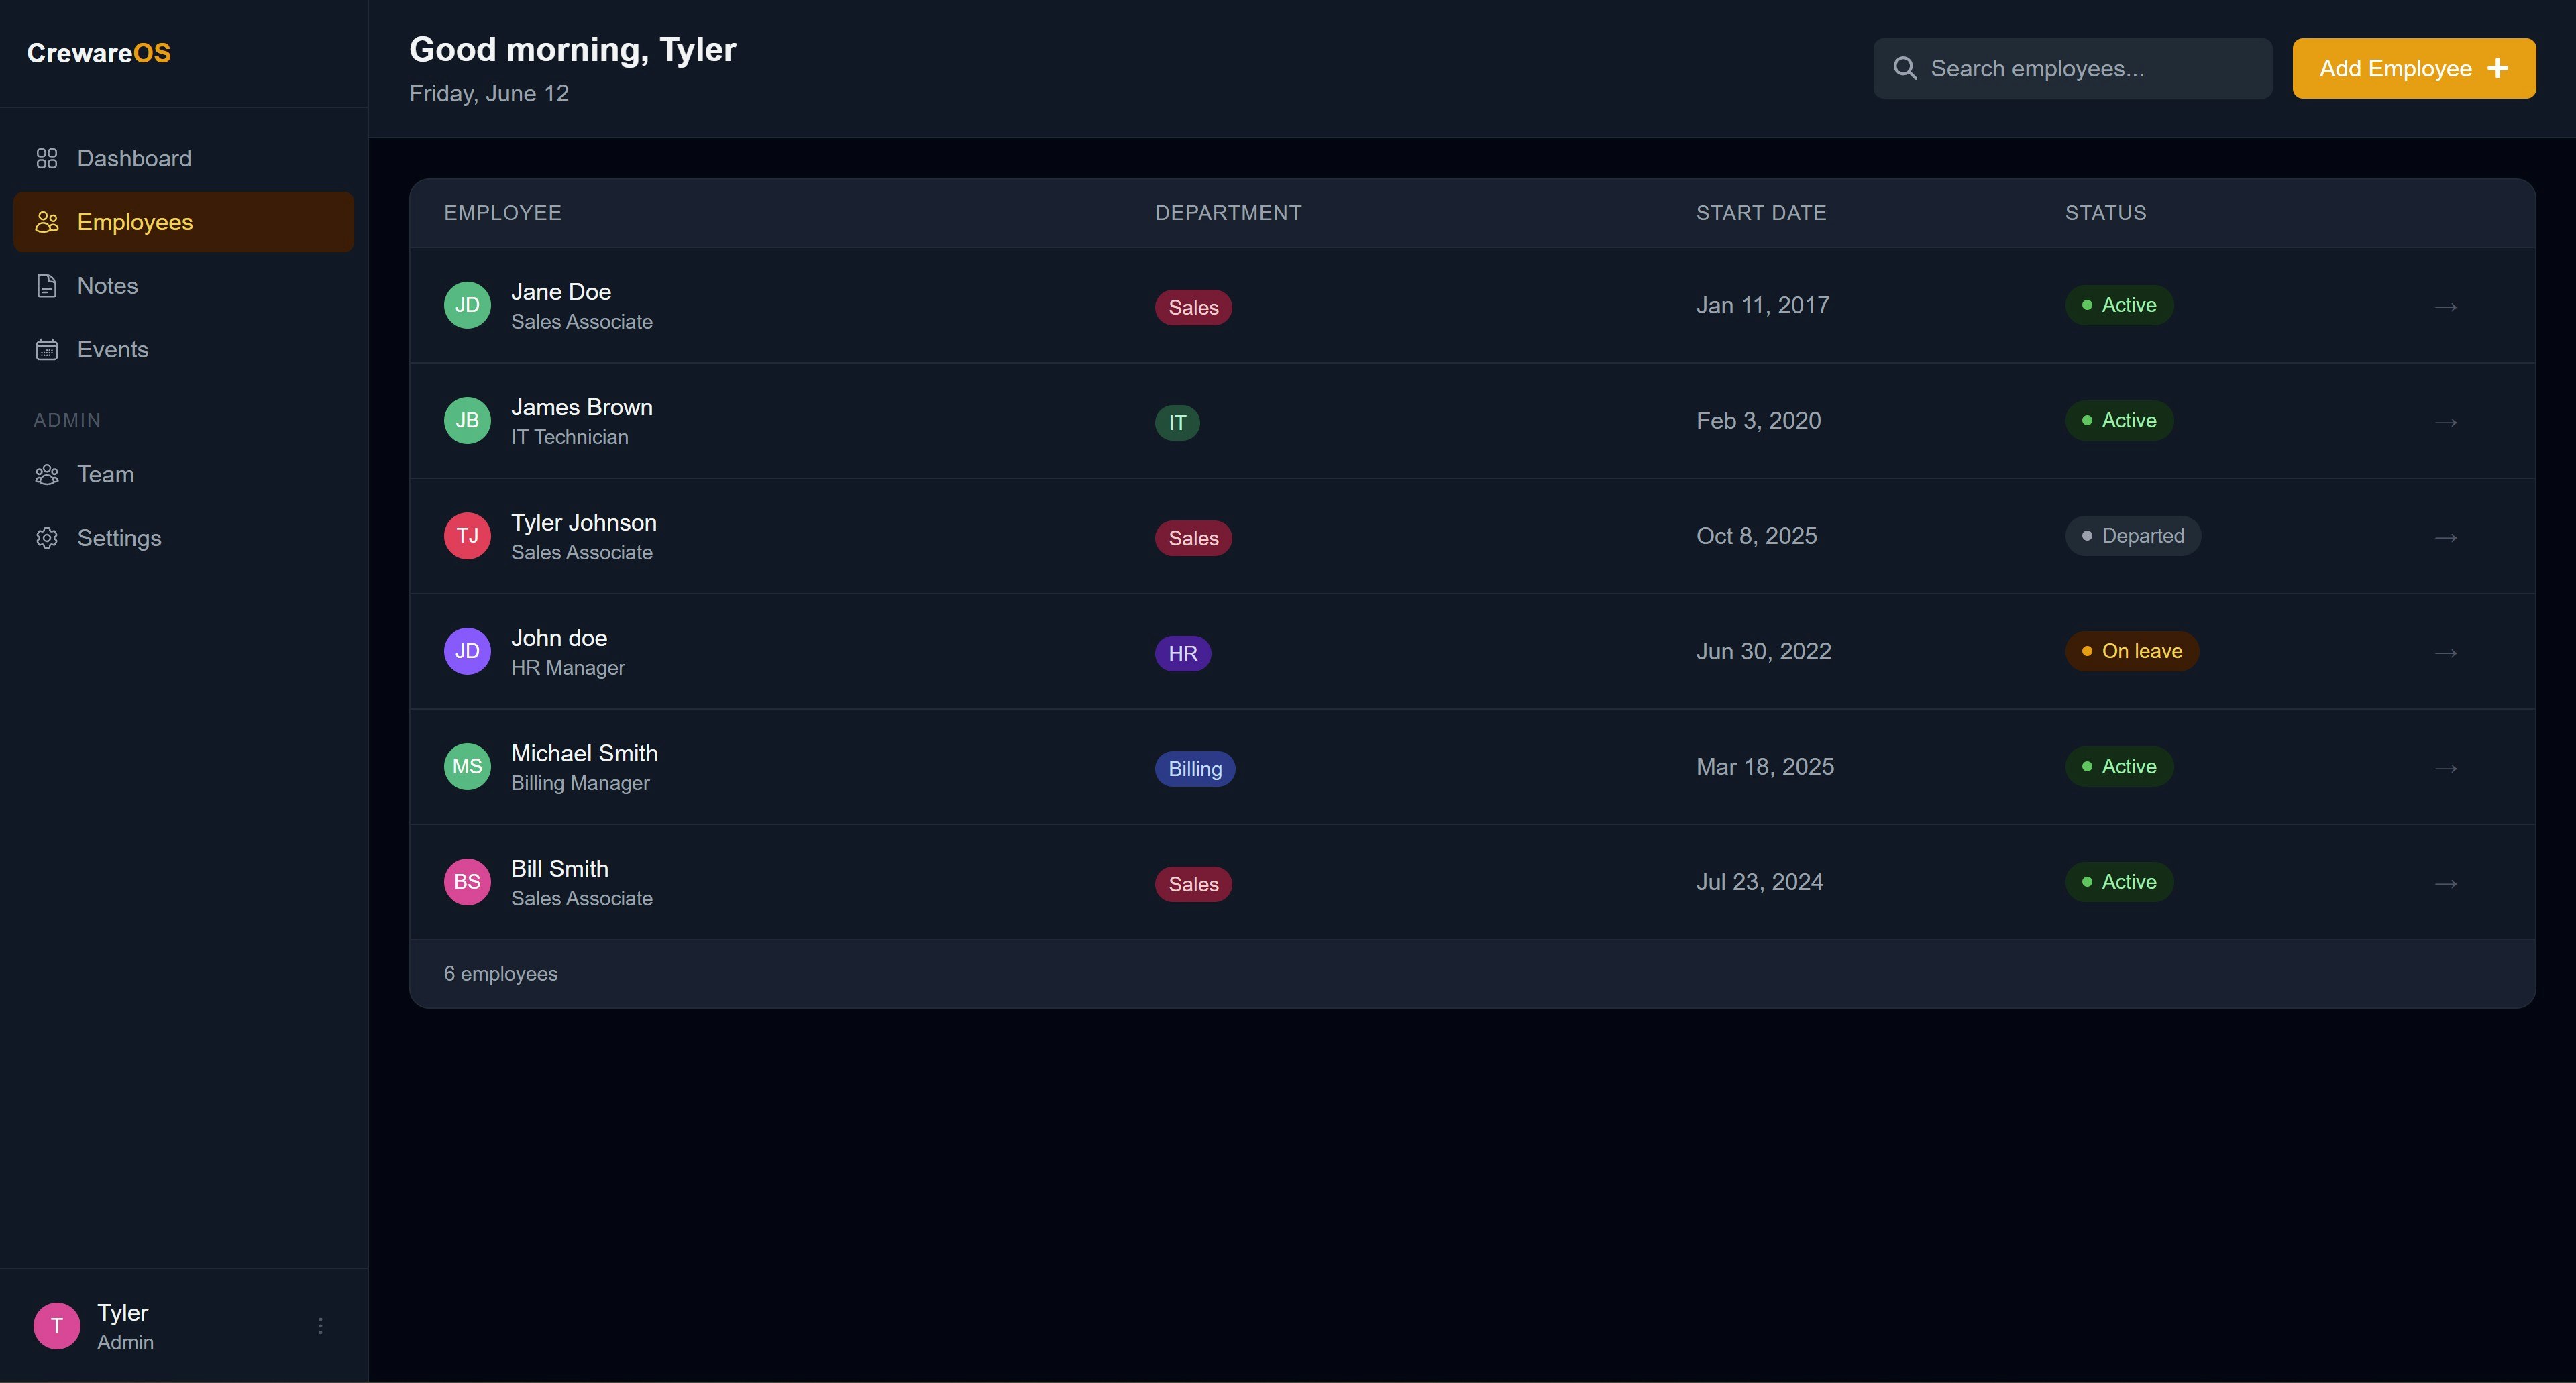Screen dimensions: 2576x1383
Task: Open the Notes menu item
Action: [184, 286]
